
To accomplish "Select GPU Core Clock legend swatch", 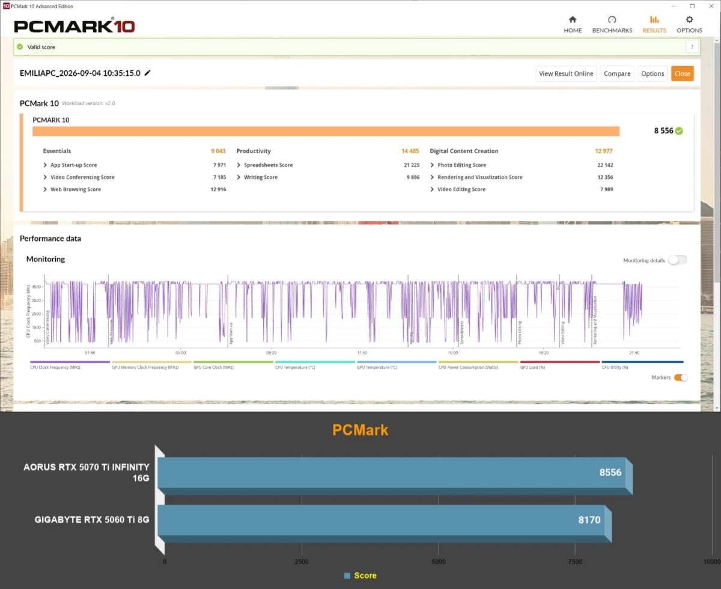I will (233, 362).
